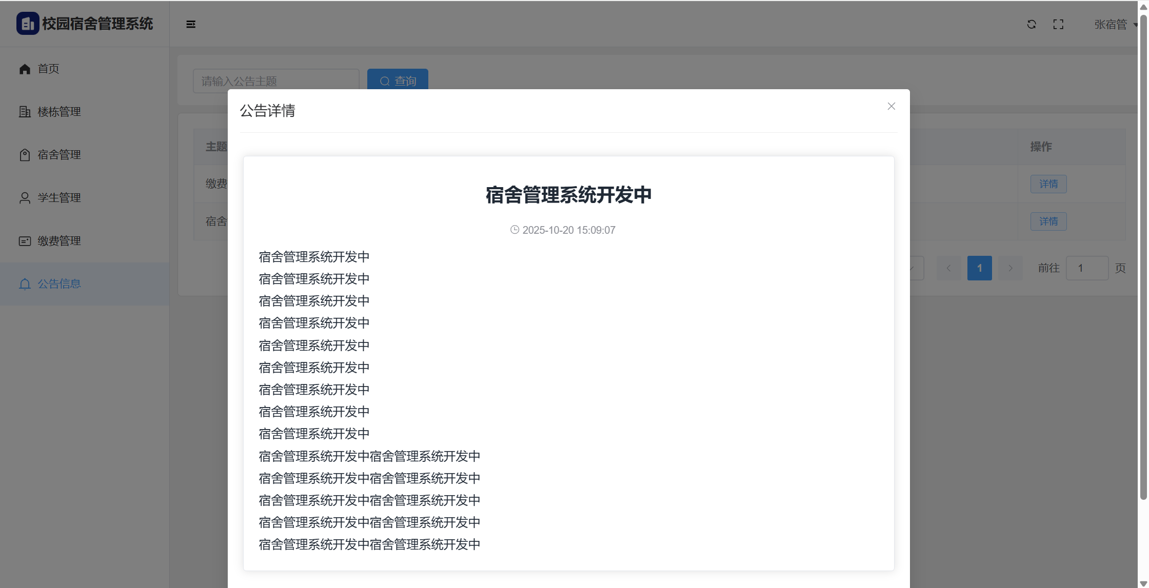Toggle fullscreen mode icon

pos(1058,24)
